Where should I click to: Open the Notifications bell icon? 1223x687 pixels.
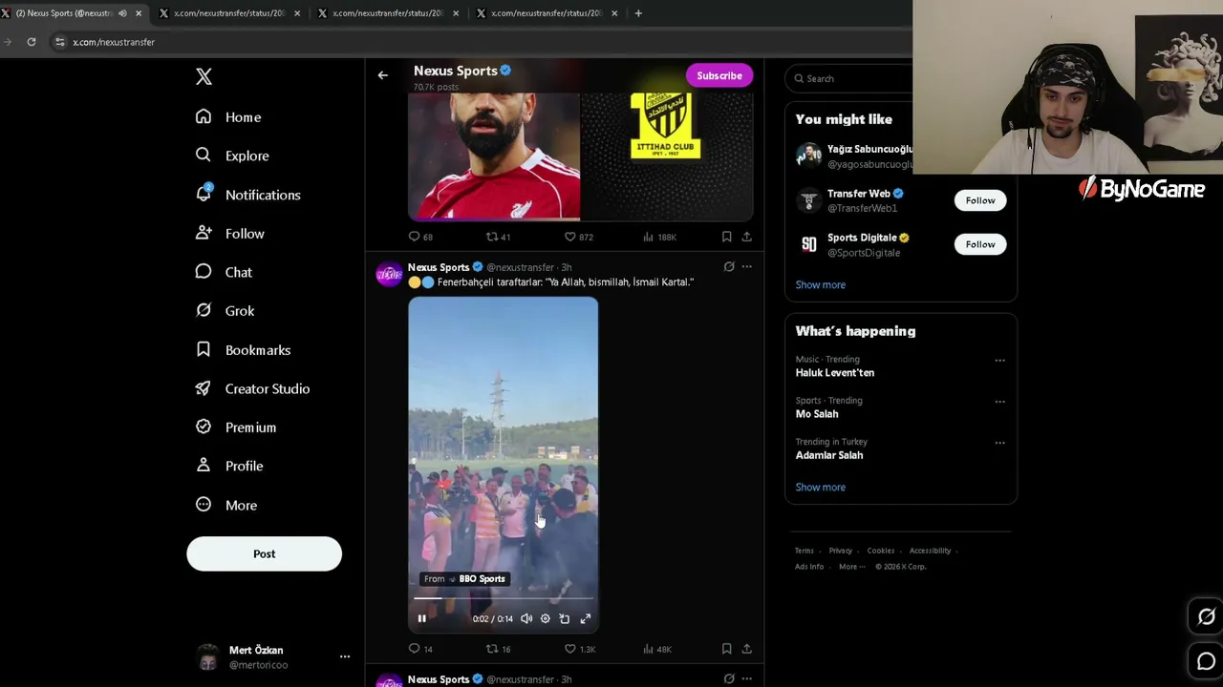coord(204,194)
